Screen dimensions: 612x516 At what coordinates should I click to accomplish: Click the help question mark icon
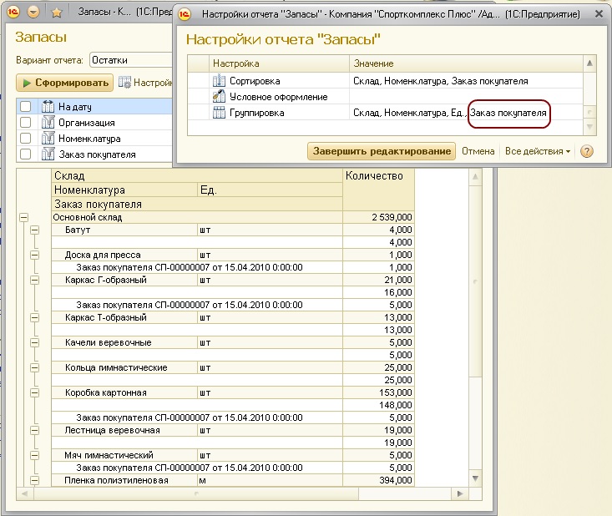coord(586,151)
